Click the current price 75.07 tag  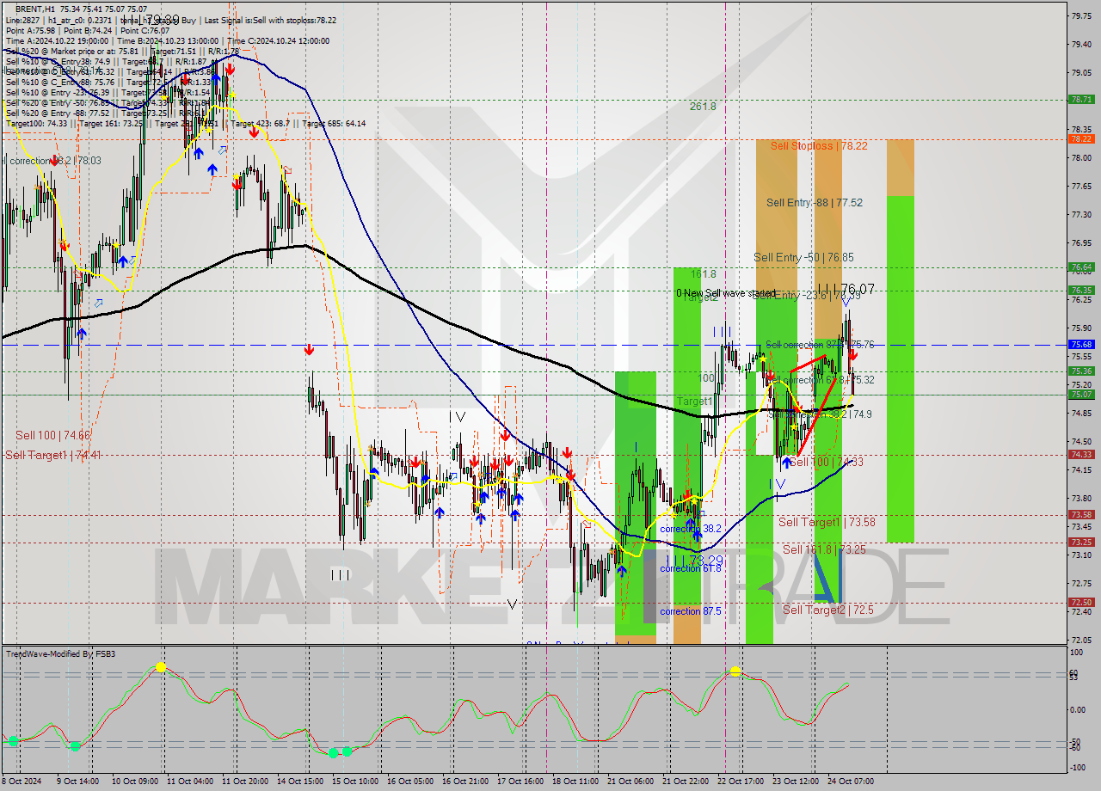1081,394
